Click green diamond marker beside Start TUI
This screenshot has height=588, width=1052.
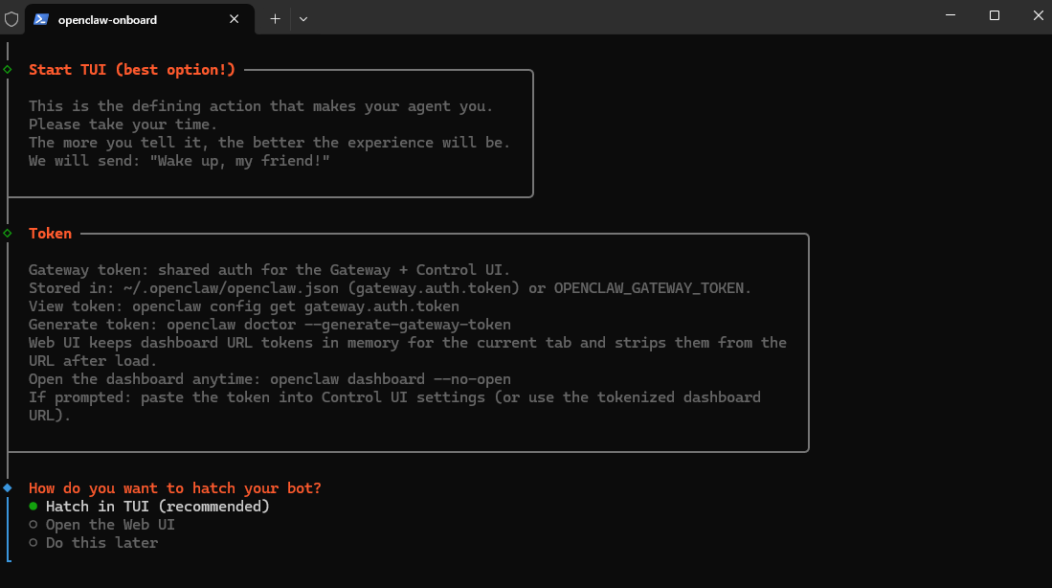tap(8, 70)
